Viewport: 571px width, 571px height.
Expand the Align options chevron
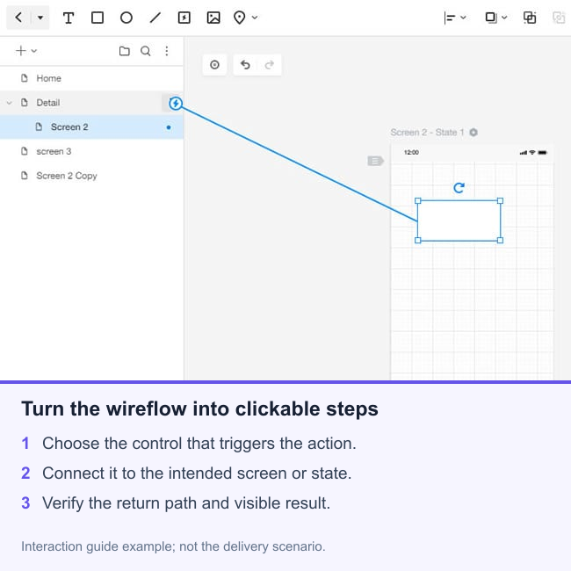(463, 17)
